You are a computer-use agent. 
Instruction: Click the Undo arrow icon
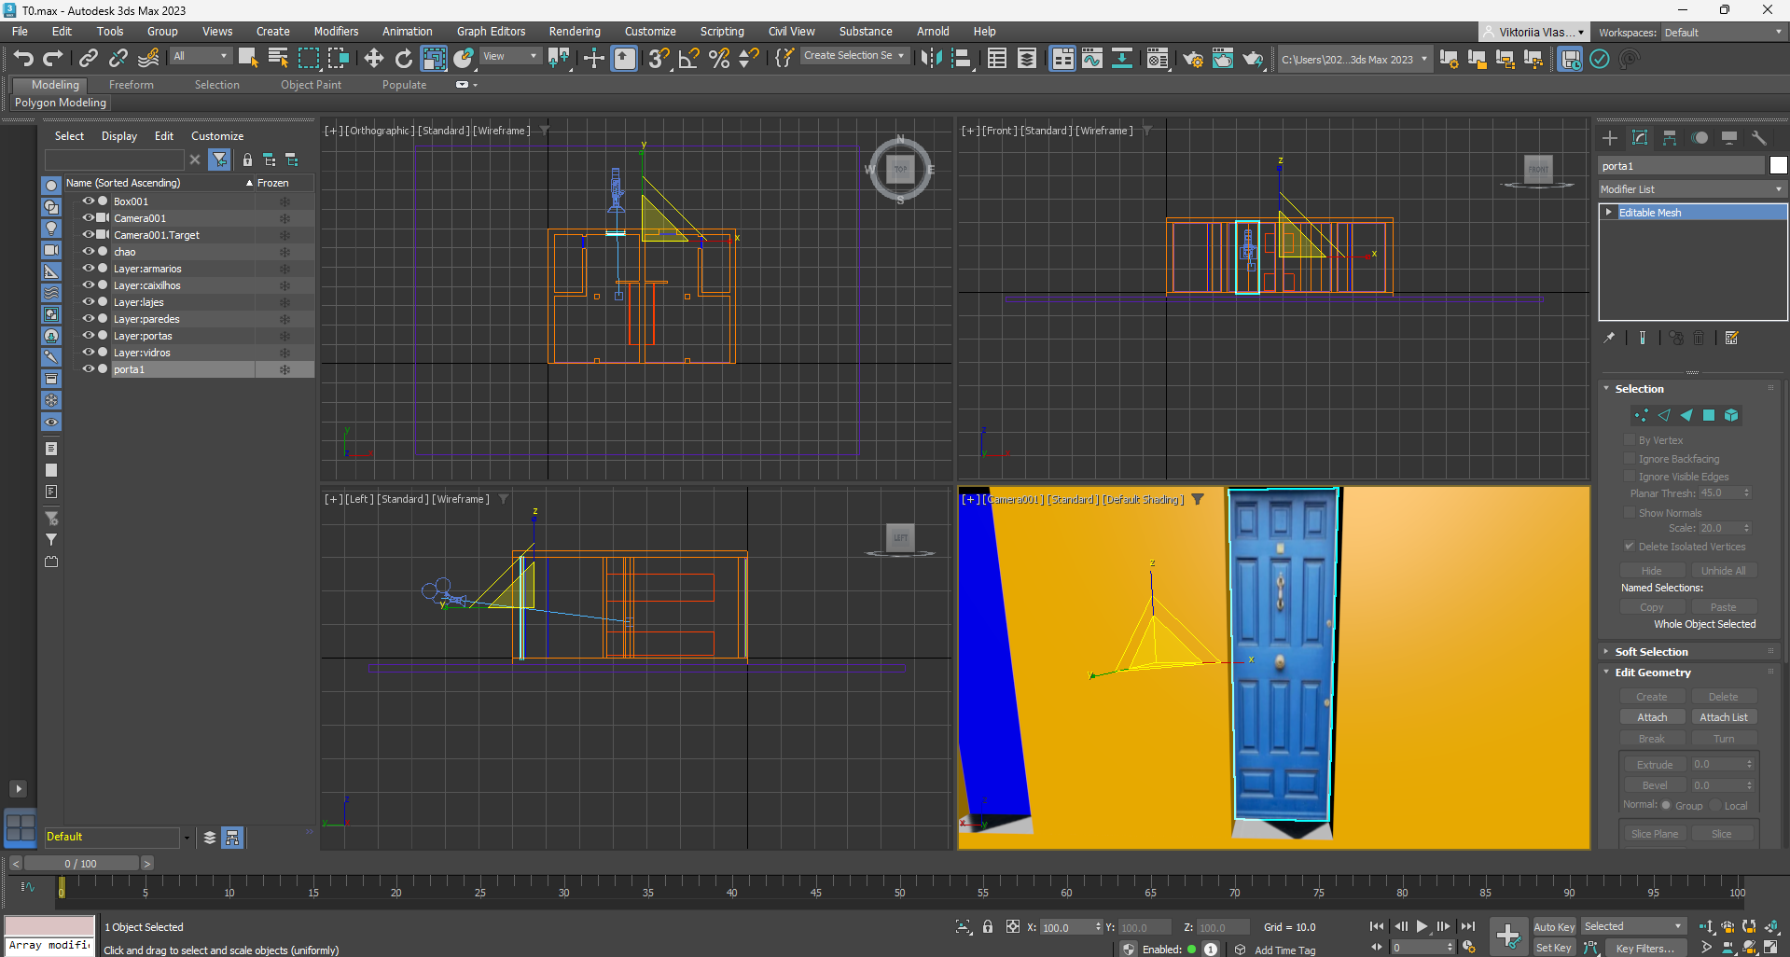[23, 59]
